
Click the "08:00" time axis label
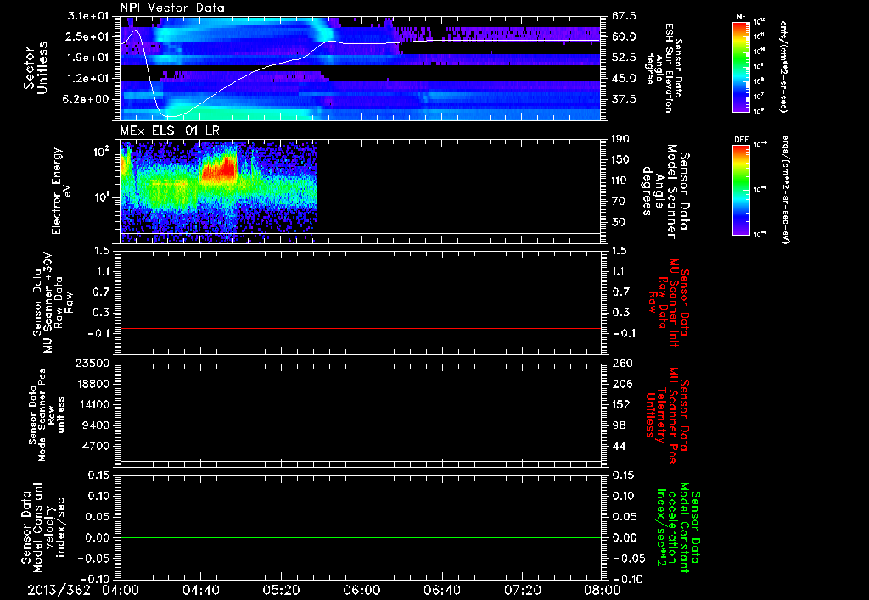603,590
